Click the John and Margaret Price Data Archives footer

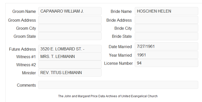108,96
